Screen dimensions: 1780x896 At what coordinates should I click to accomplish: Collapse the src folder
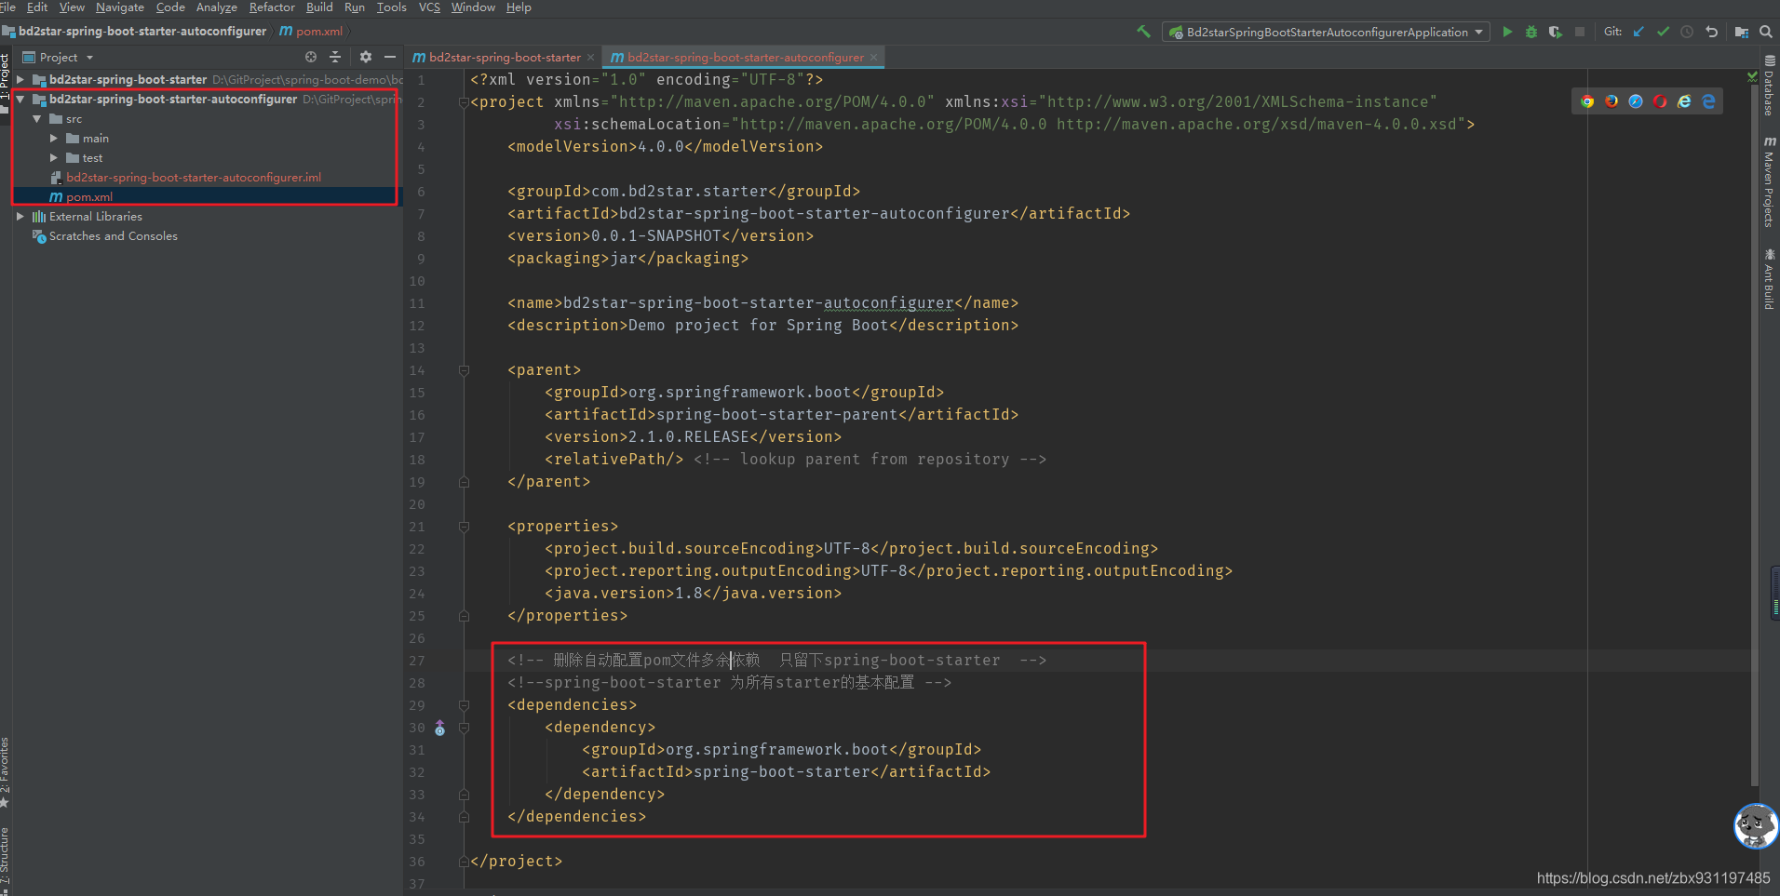37,118
